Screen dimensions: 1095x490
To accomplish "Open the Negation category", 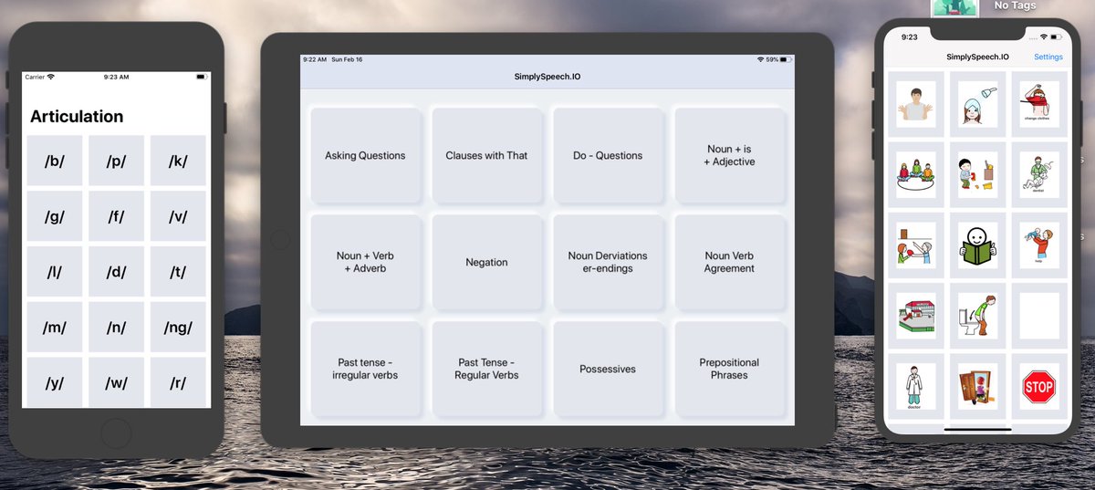I will click(x=486, y=262).
